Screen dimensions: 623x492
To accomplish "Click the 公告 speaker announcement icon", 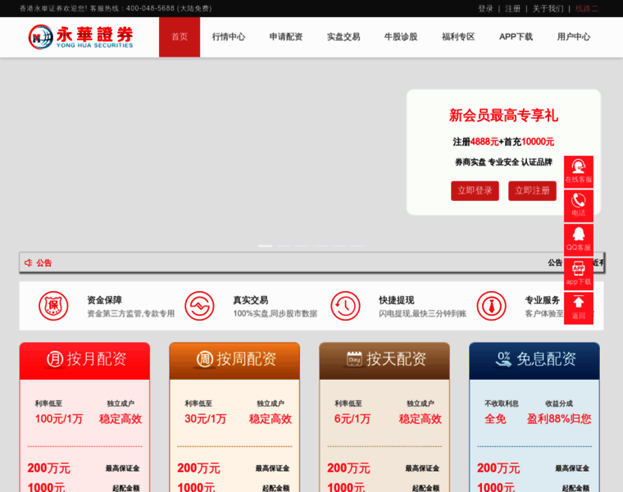I will (28, 262).
